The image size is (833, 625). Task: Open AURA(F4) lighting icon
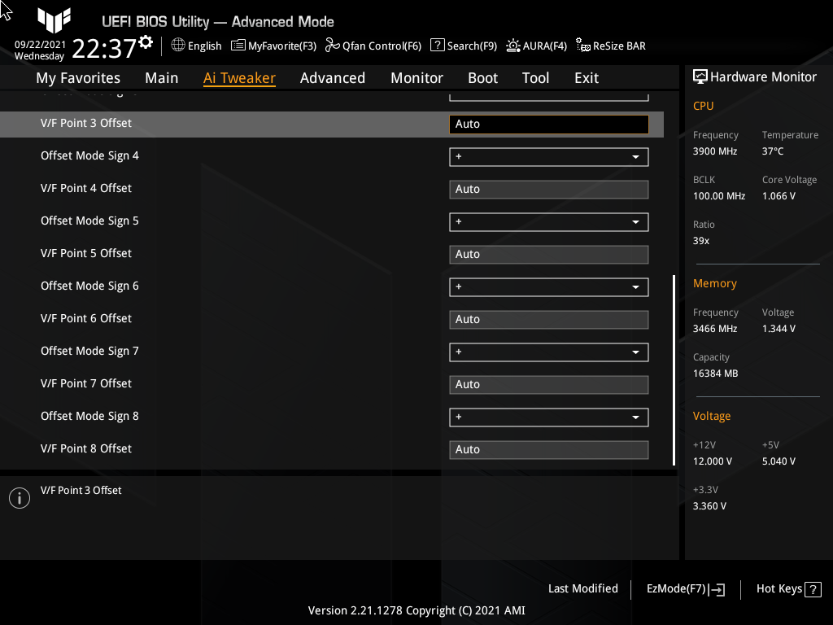(512, 46)
